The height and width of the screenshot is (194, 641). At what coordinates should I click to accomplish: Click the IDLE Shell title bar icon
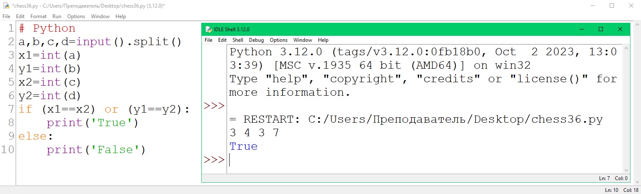[208, 30]
